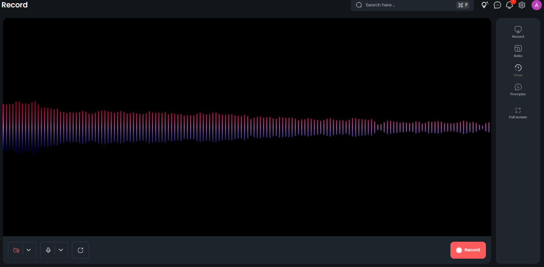Open the notifications bell
544x267 pixels.
(509, 5)
